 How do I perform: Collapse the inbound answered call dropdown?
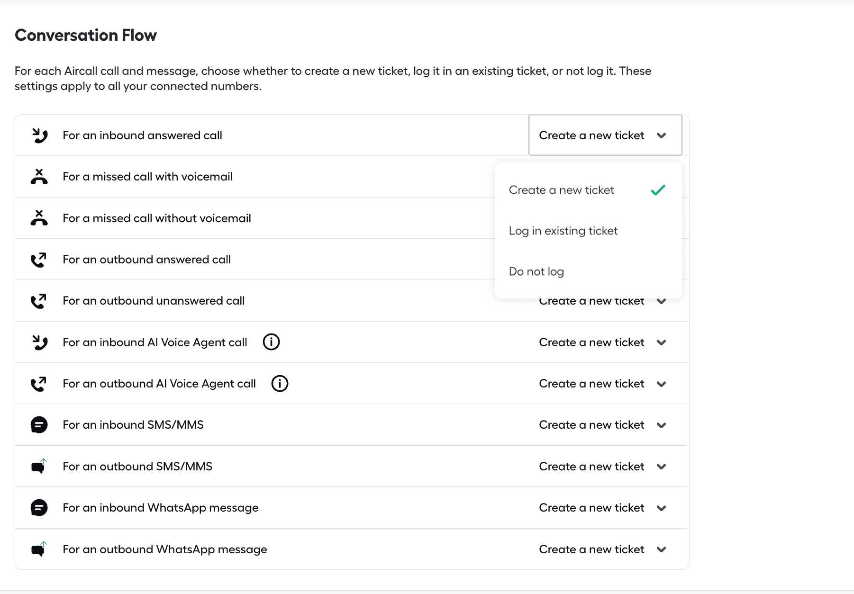[605, 135]
